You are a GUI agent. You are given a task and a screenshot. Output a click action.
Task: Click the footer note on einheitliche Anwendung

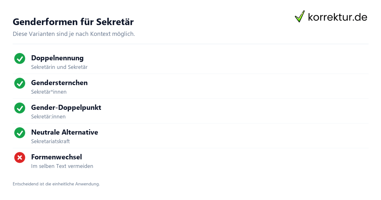click(x=56, y=184)
